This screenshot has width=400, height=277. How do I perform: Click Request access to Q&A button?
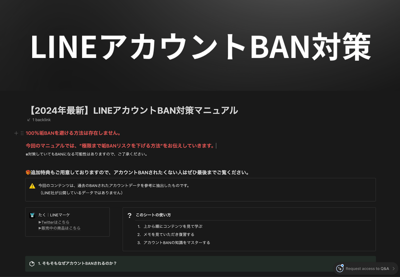(366, 269)
